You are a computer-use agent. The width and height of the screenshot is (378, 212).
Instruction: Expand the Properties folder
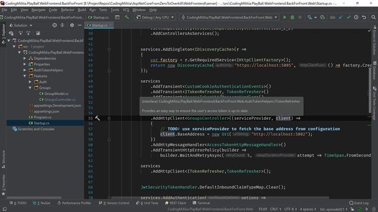[x=25, y=64]
